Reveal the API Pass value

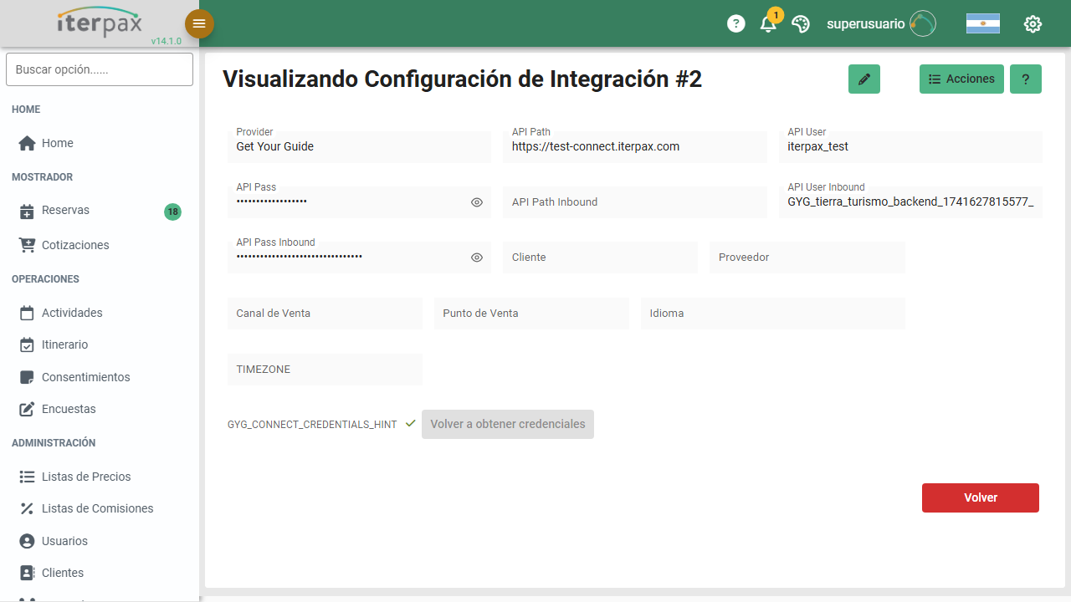476,202
